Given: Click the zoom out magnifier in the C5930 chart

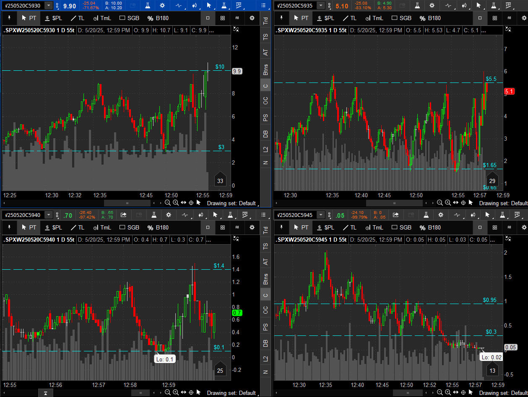Looking at the screenshot, I should coord(168,203).
